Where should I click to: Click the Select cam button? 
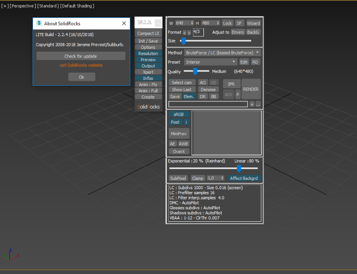[x=182, y=83]
